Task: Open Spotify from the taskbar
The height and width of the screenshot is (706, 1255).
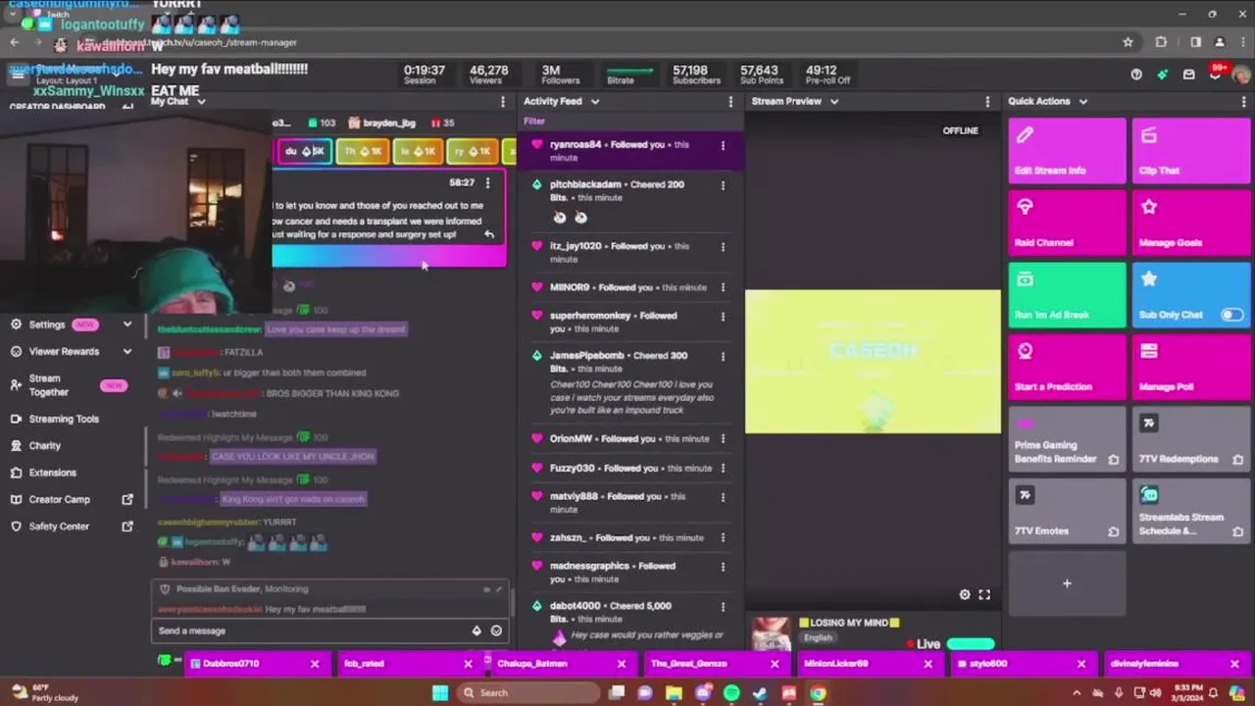Action: (731, 693)
